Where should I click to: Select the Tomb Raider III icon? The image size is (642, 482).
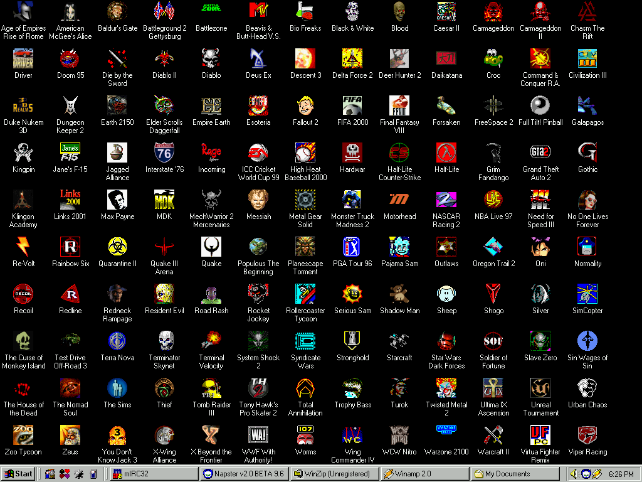coord(211,388)
